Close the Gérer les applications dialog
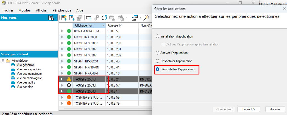 click(x=285, y=8)
